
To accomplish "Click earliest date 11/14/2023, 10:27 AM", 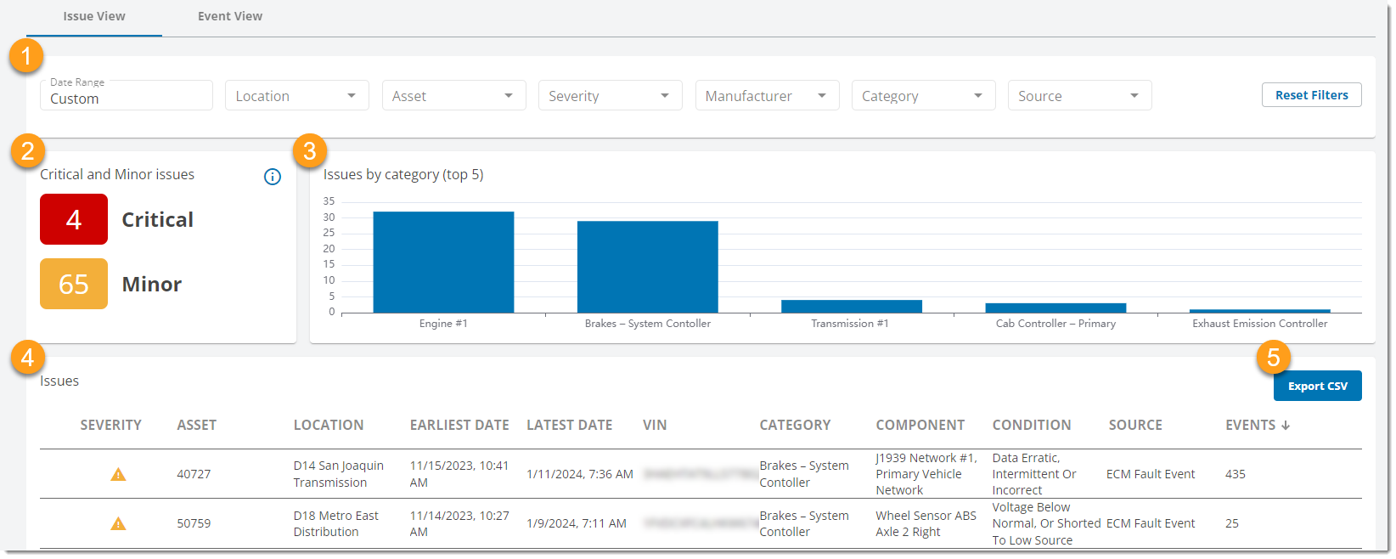I will tap(459, 523).
